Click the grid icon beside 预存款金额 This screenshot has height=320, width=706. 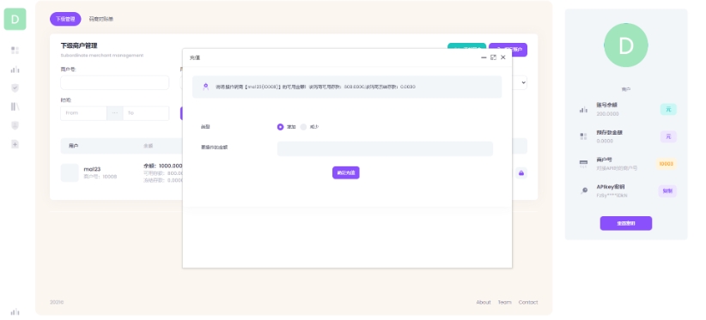coord(583,136)
